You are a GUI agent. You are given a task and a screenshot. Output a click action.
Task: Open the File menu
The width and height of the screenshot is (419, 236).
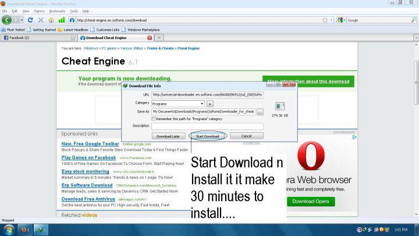click(5, 11)
